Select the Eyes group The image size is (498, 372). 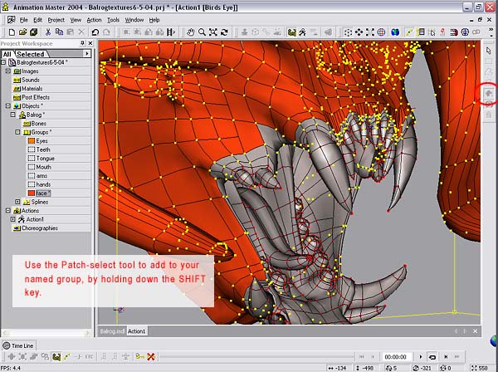tap(41, 141)
